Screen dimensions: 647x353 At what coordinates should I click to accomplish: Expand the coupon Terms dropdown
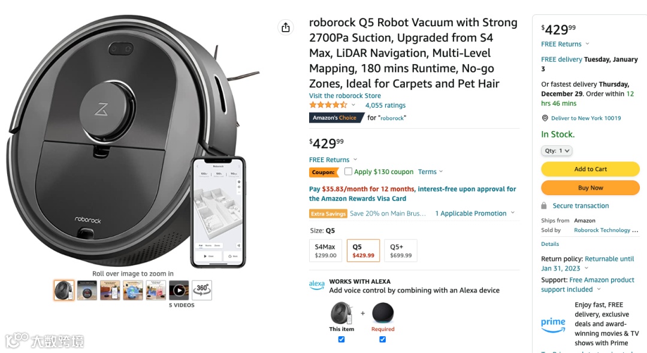[431, 172]
